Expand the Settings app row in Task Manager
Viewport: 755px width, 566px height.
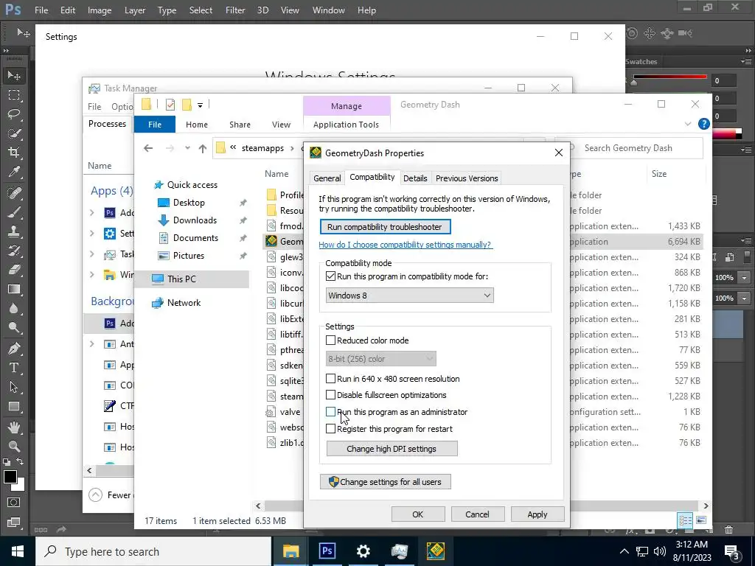pyautogui.click(x=92, y=233)
